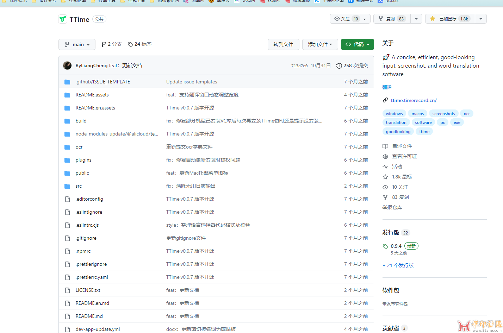The height and width of the screenshot is (333, 503).
Task: Expand the 关注 watch dropdown arrow
Action: coord(365,19)
